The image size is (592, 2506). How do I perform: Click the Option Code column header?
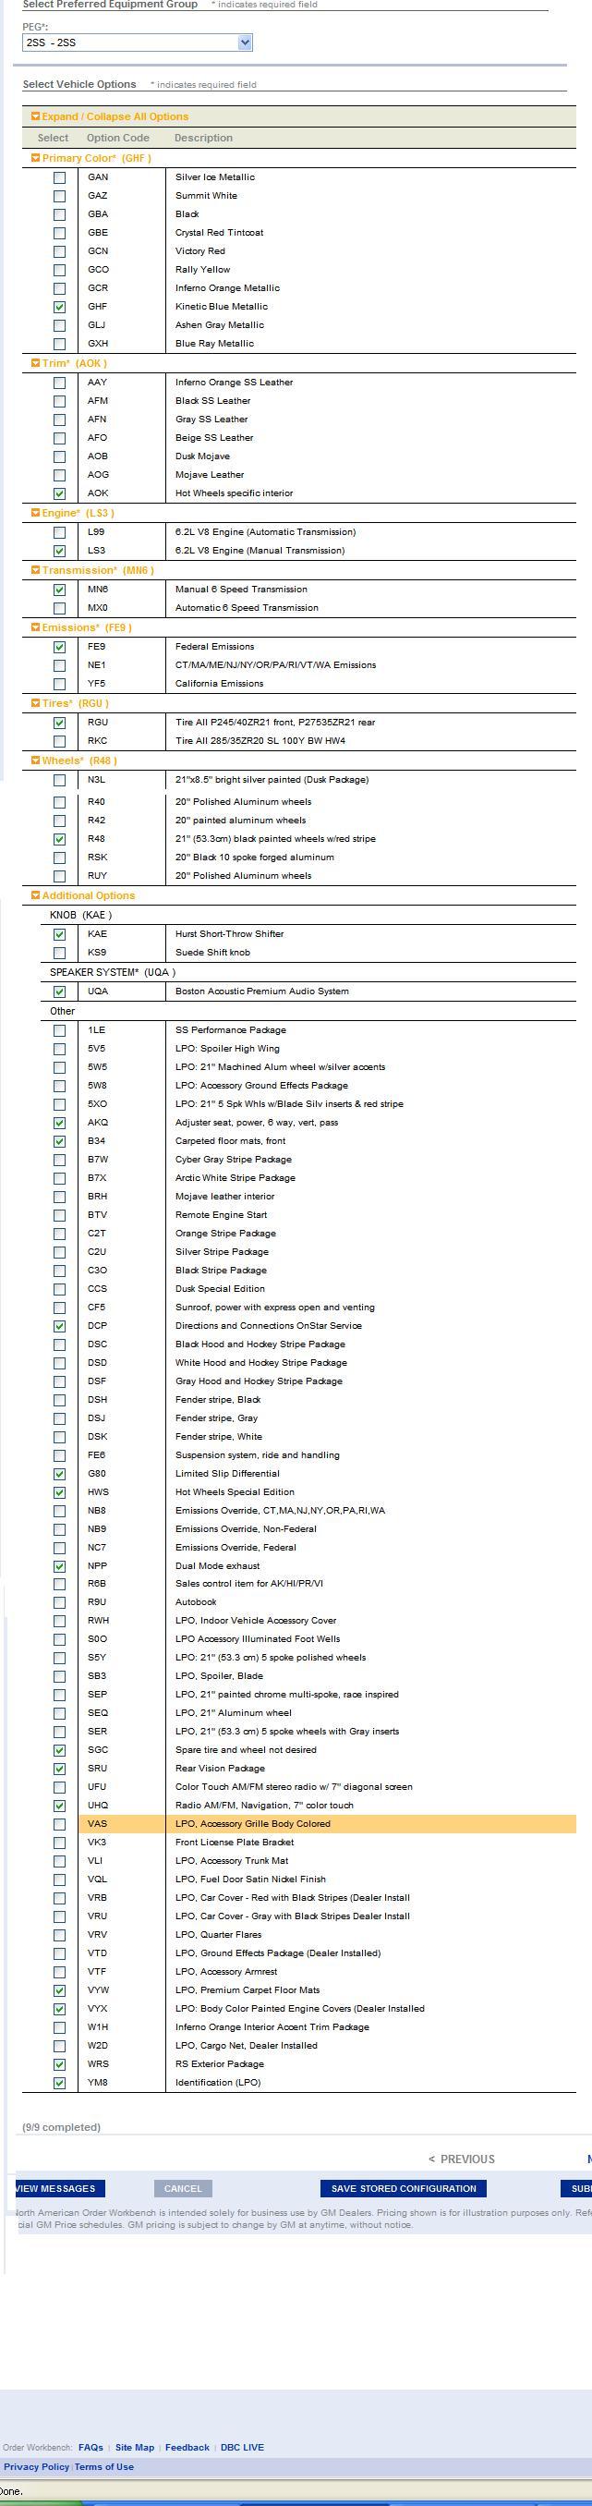pos(117,138)
